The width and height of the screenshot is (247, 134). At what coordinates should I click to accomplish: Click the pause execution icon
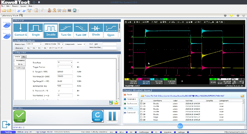pyautogui.click(x=112, y=116)
